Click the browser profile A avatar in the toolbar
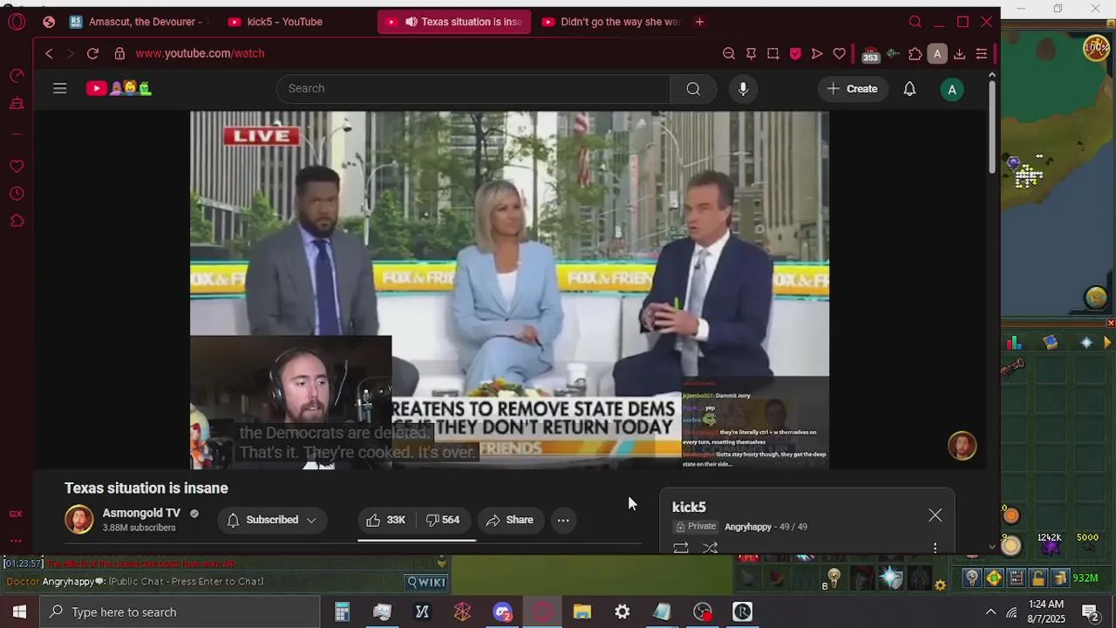This screenshot has width=1116, height=628. tap(937, 53)
